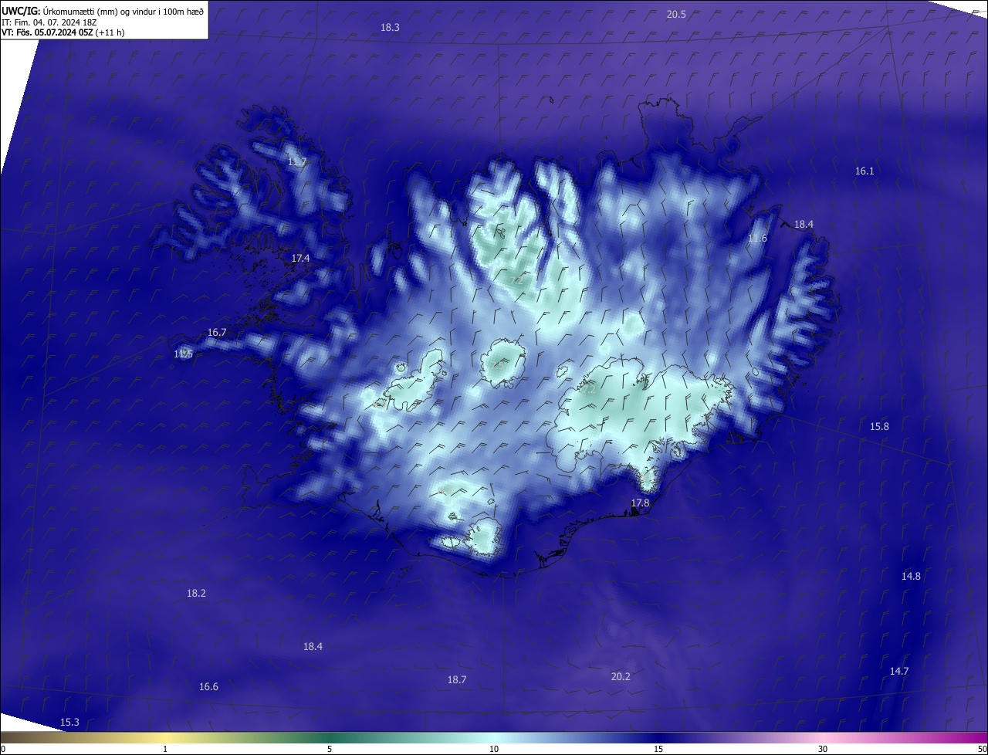The image size is (988, 755).
Task: Select the 20.5 value label
Action: (x=676, y=15)
